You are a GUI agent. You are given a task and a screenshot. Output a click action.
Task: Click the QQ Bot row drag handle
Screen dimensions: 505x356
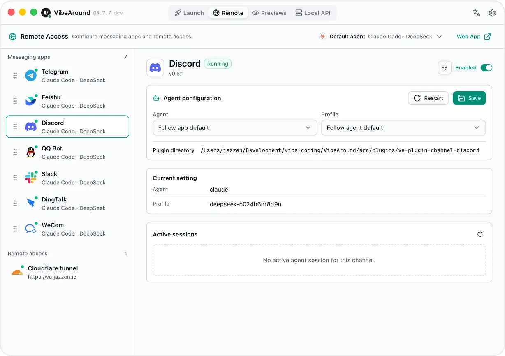[x=15, y=152]
